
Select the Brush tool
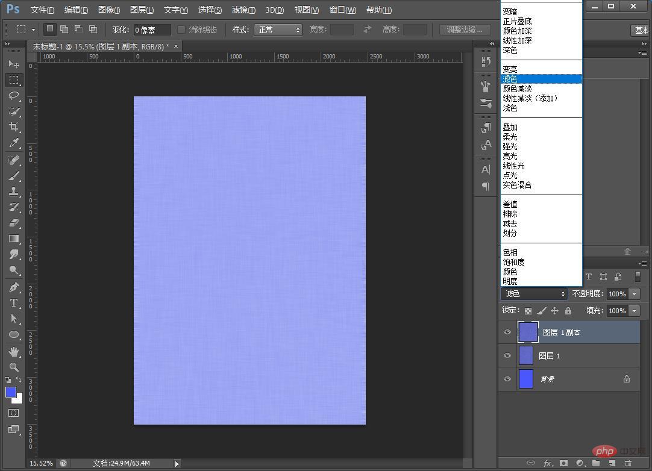(x=14, y=176)
